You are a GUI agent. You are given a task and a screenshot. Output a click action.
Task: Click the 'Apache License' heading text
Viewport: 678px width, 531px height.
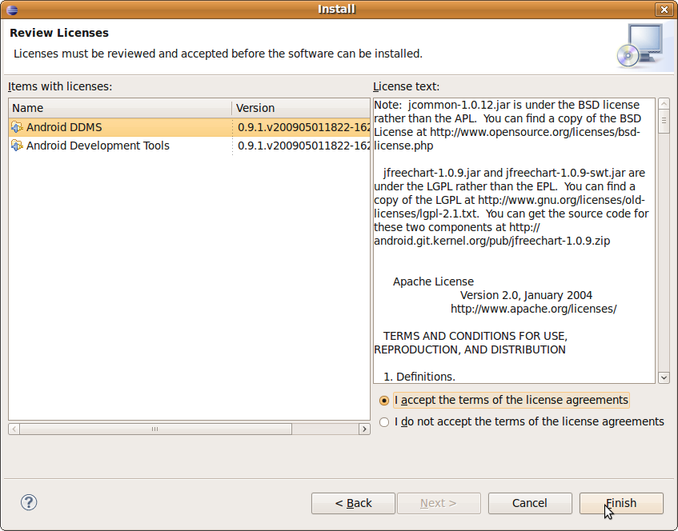[433, 281]
